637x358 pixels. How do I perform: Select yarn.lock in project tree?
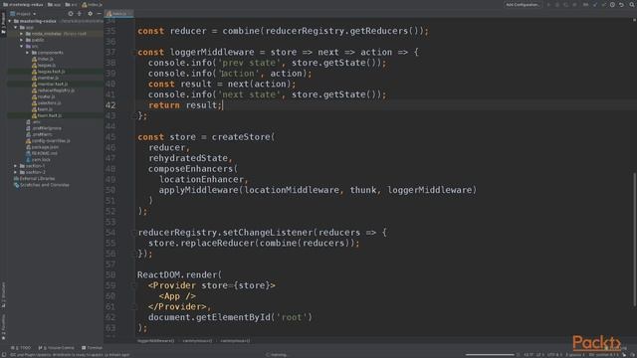coord(41,159)
